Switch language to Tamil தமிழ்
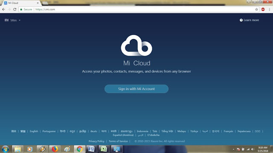This screenshot has height=153, width=273. [83, 131]
